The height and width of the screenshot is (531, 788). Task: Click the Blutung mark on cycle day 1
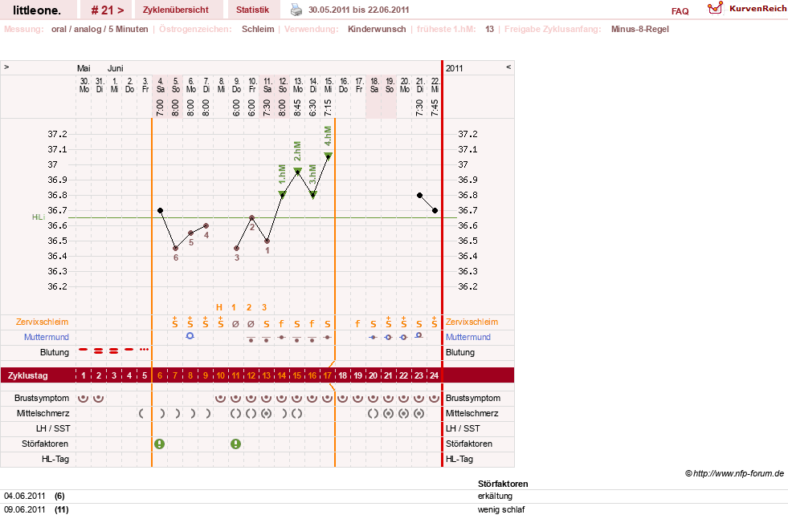coord(84,349)
